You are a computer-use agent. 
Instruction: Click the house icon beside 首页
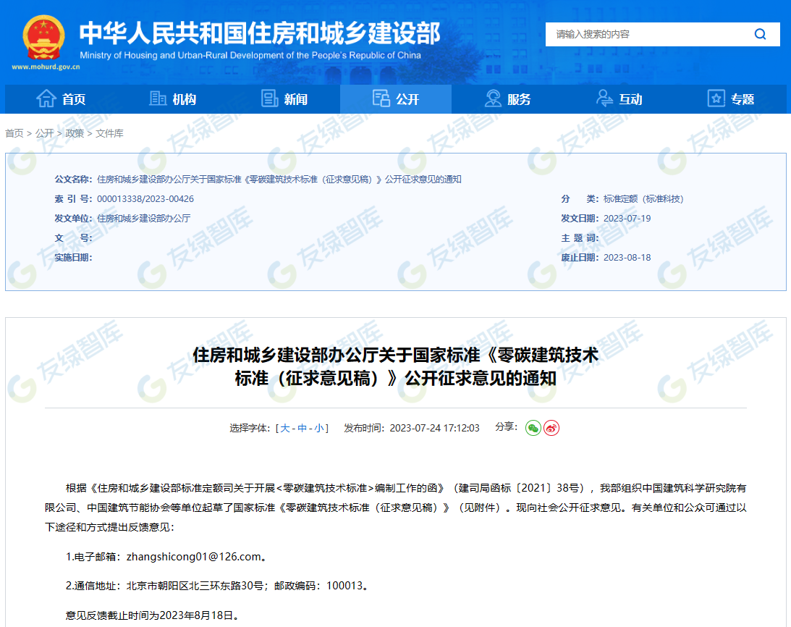point(46,98)
